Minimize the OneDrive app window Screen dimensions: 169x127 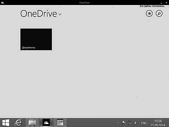[x=161, y=3]
